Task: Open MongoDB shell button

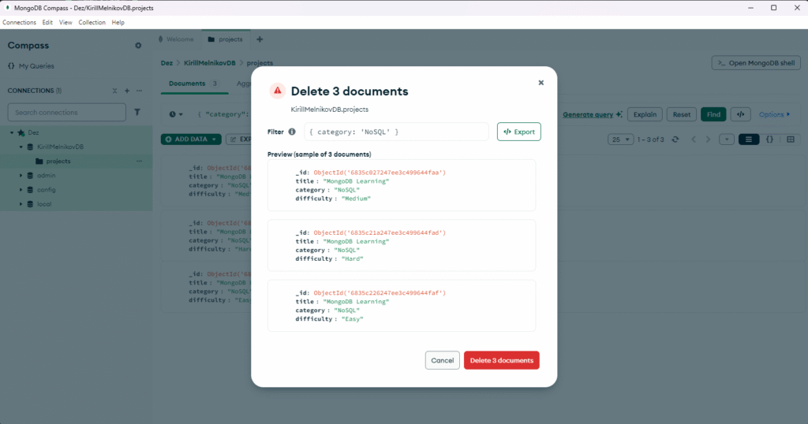Action: click(x=756, y=63)
